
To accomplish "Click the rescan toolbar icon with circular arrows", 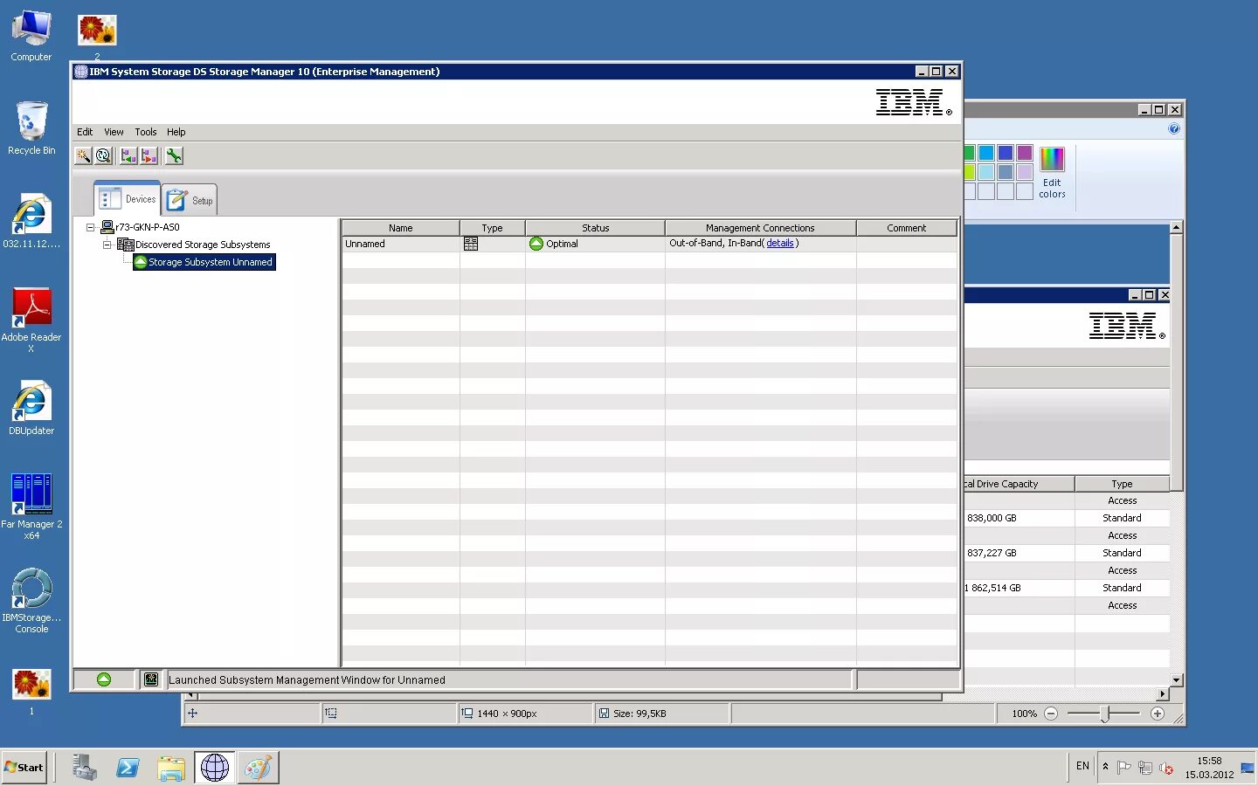I will click(104, 155).
